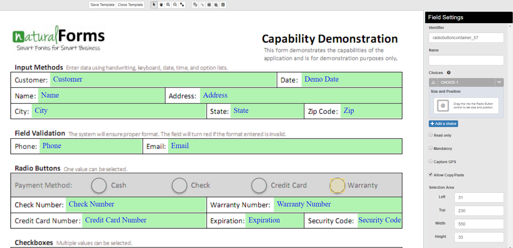
Task: Click the scissors cut icon
Action: click(202, 5)
